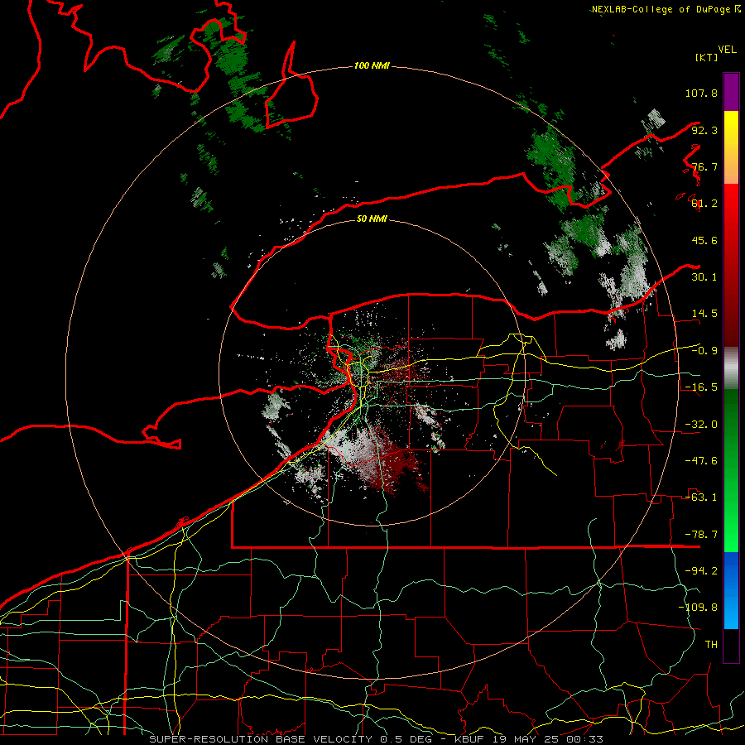
Task: Click the -109.8 legend value
Action: (698, 608)
